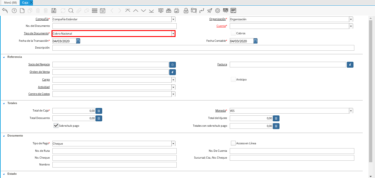The image size is (375, 178).
Task: Click the print icon in toolbar
Action: pyautogui.click(x=177, y=11)
